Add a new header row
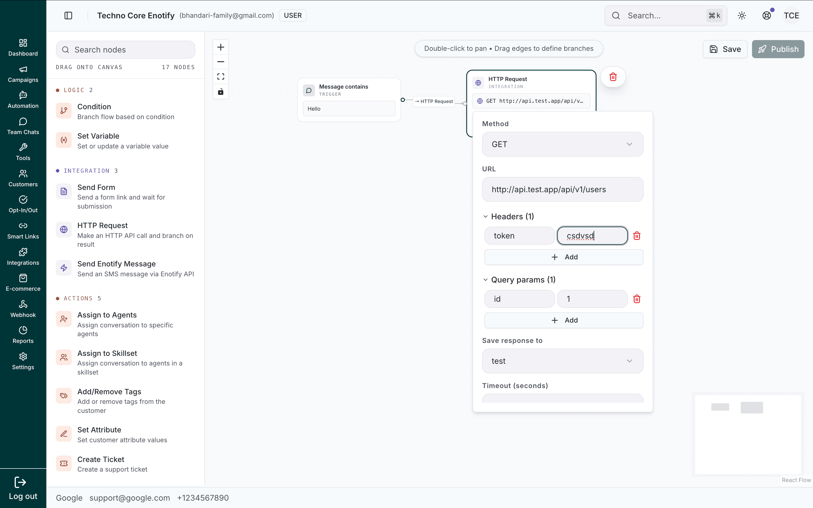Screen dimensions: 813x508 564,257
